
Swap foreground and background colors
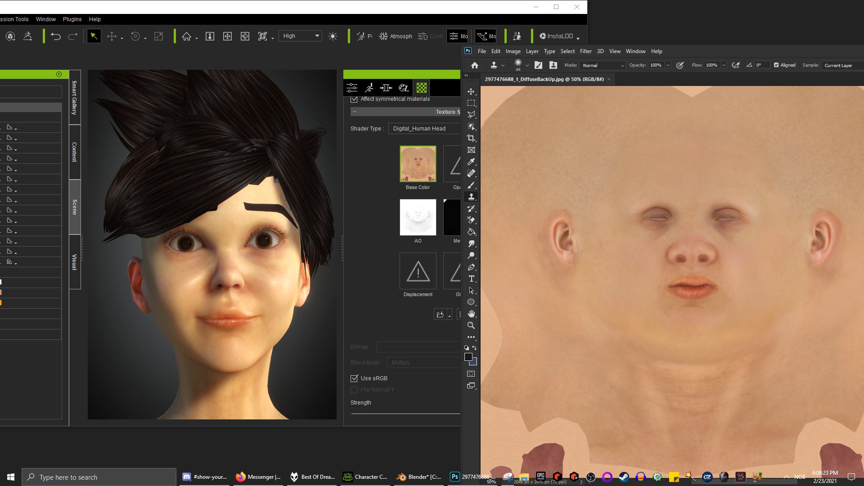pos(474,348)
